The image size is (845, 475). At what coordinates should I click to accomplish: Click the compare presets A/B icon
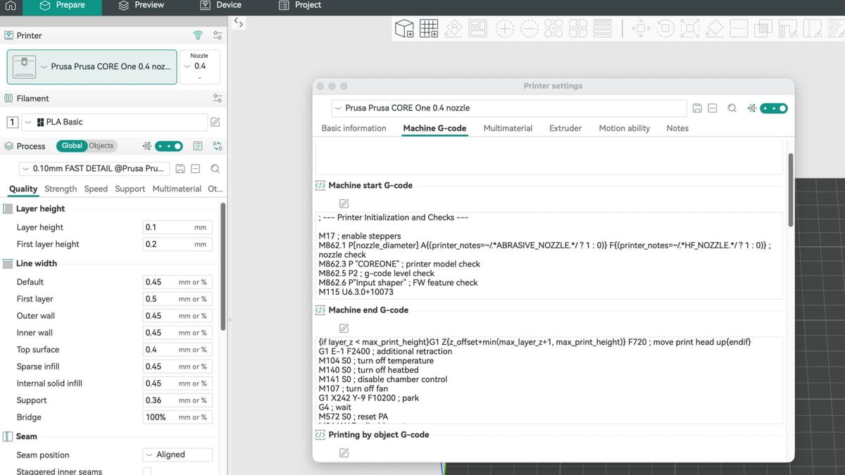pyautogui.click(x=218, y=146)
